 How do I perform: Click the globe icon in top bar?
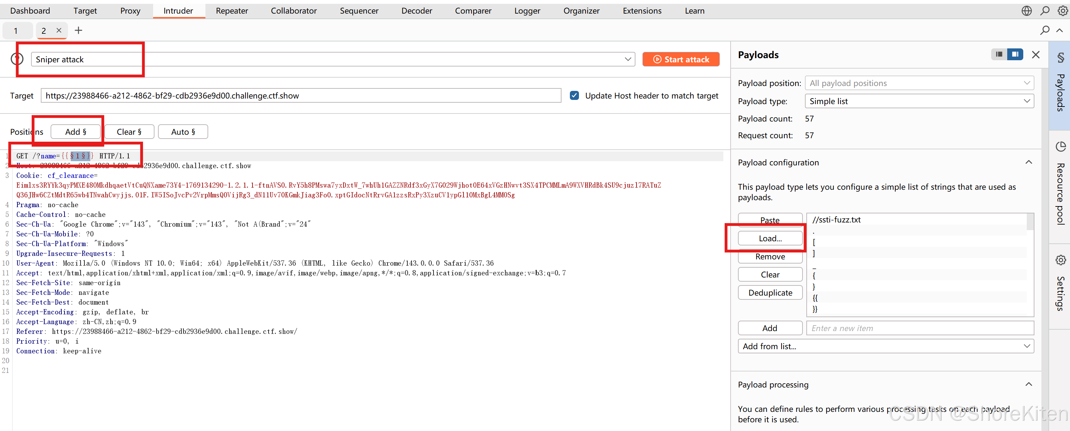[1026, 11]
